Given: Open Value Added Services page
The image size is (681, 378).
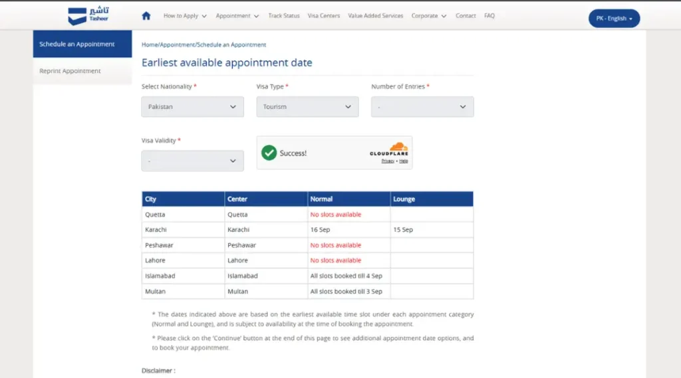Looking at the screenshot, I should [375, 16].
